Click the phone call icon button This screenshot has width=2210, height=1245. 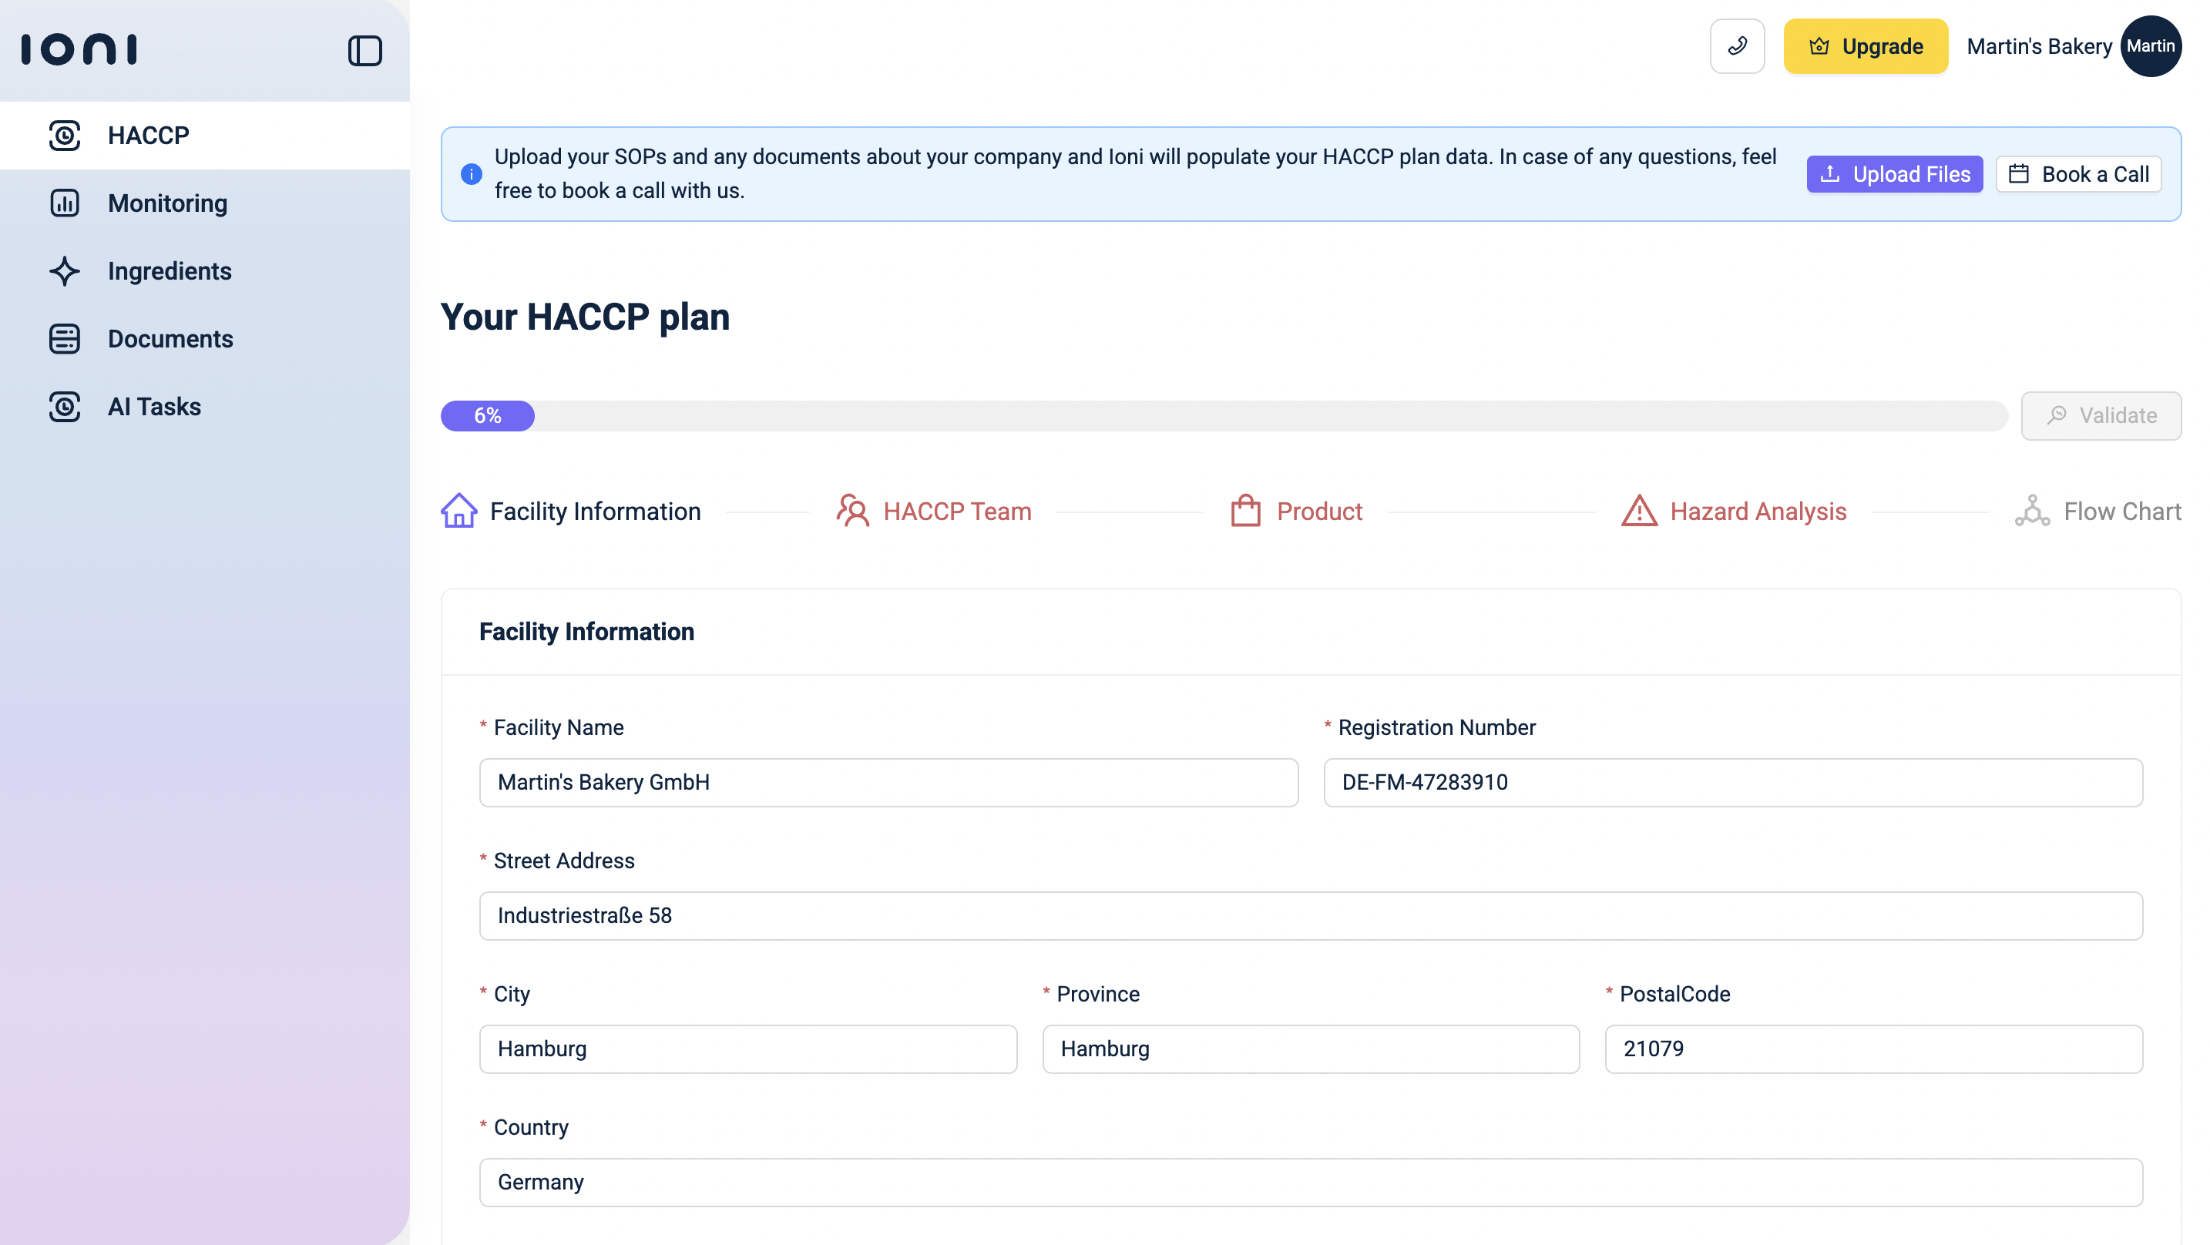click(x=1736, y=46)
